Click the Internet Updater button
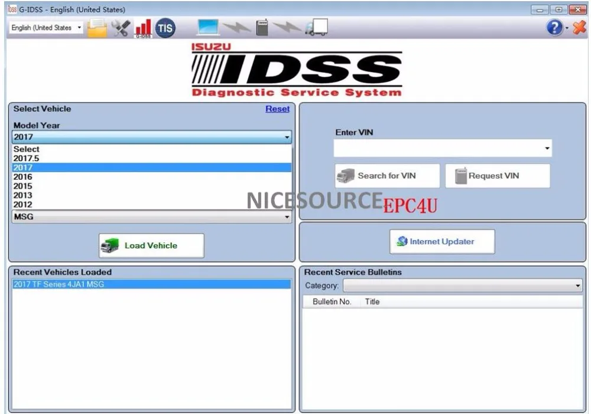 (x=442, y=241)
